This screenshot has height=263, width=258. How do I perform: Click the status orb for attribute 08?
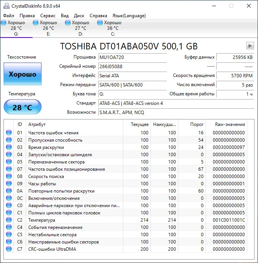[x=9, y=176]
